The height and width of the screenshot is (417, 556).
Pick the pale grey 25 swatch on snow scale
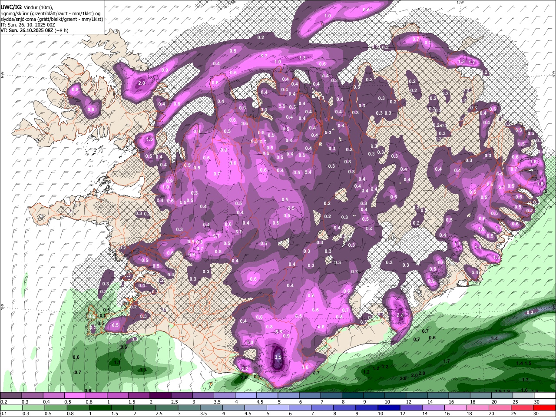[x=523, y=396]
